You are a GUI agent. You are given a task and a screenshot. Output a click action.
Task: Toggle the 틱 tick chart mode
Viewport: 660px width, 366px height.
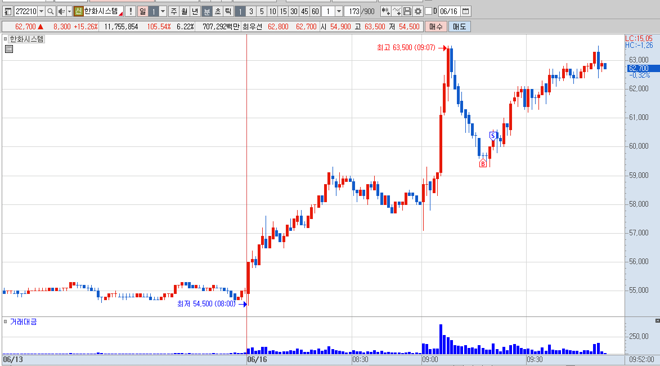point(228,11)
